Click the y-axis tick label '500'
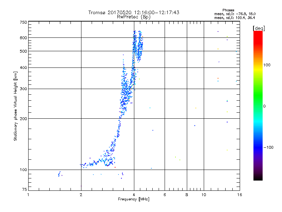Image resolution: width=282 pixels, height=212 pixels. (23, 51)
